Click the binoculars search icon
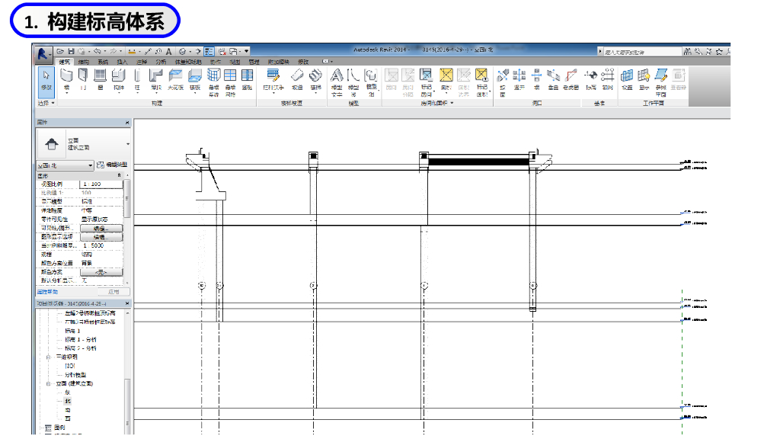This screenshot has height=439, width=780. click(x=687, y=51)
